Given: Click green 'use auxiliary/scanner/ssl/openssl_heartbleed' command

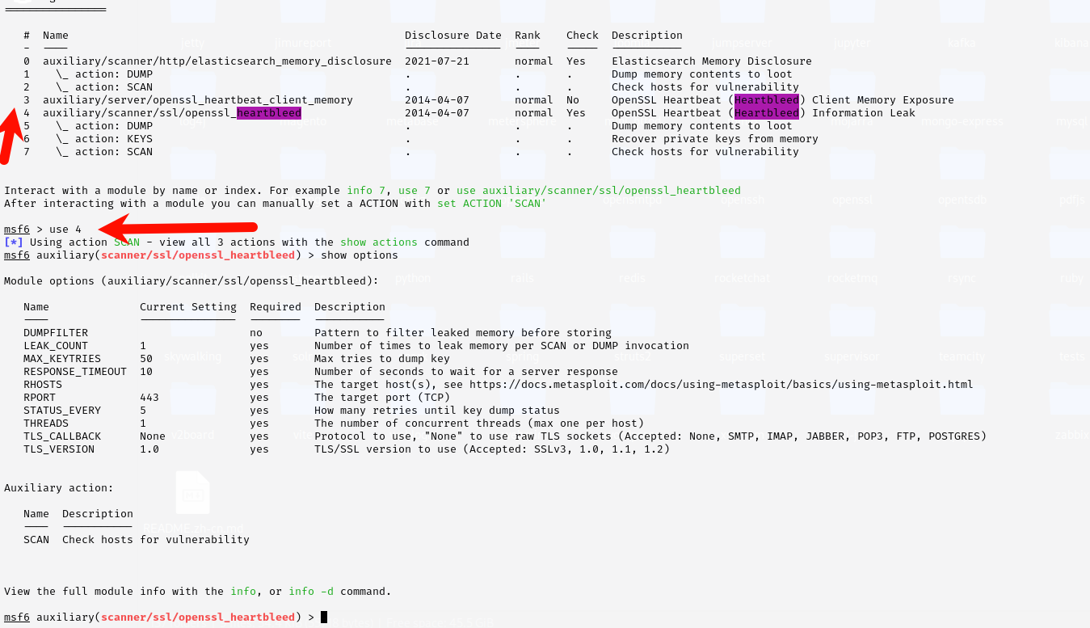Looking at the screenshot, I should (x=599, y=191).
